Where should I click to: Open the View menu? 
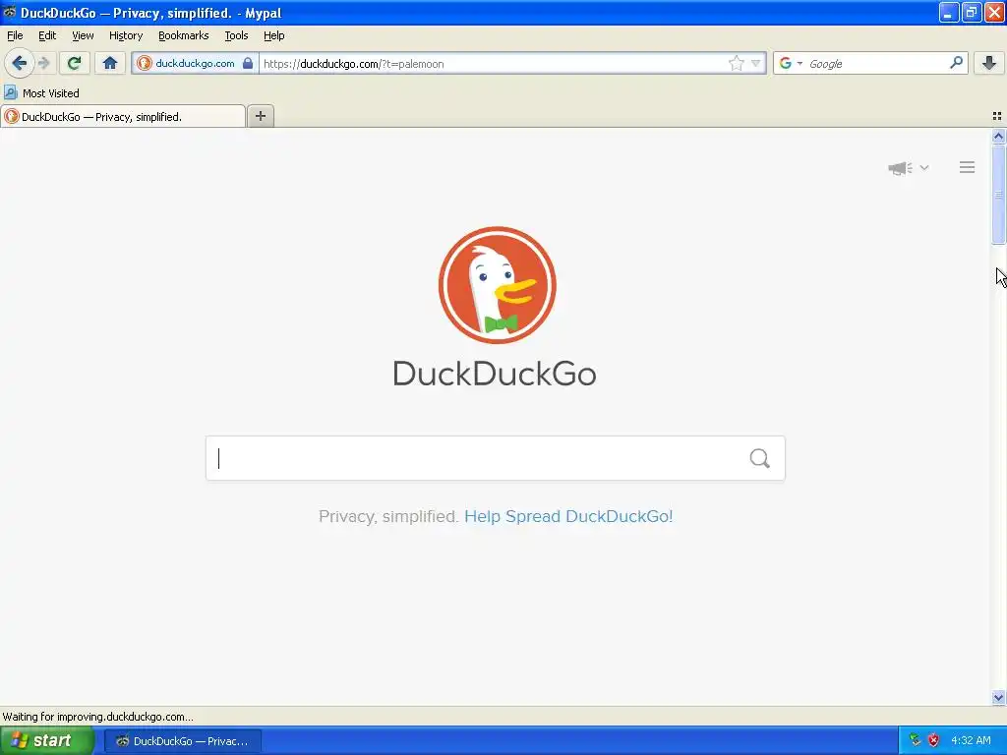83,36
